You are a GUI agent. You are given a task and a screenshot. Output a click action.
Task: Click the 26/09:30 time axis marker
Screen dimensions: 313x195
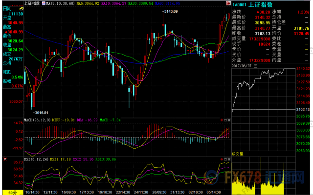tap(159, 192)
